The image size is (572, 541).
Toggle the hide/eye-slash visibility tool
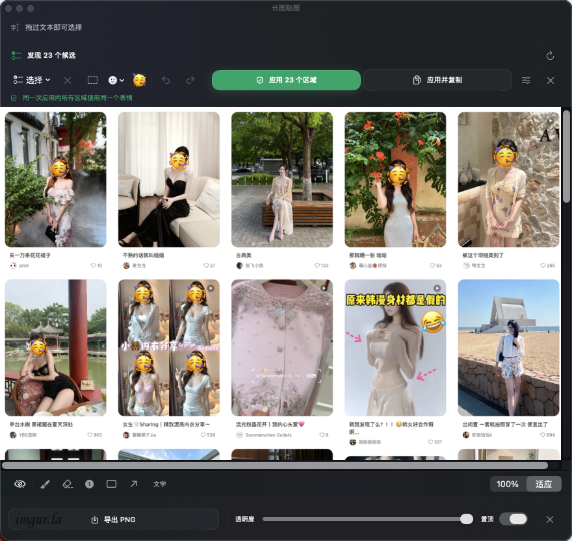19,484
